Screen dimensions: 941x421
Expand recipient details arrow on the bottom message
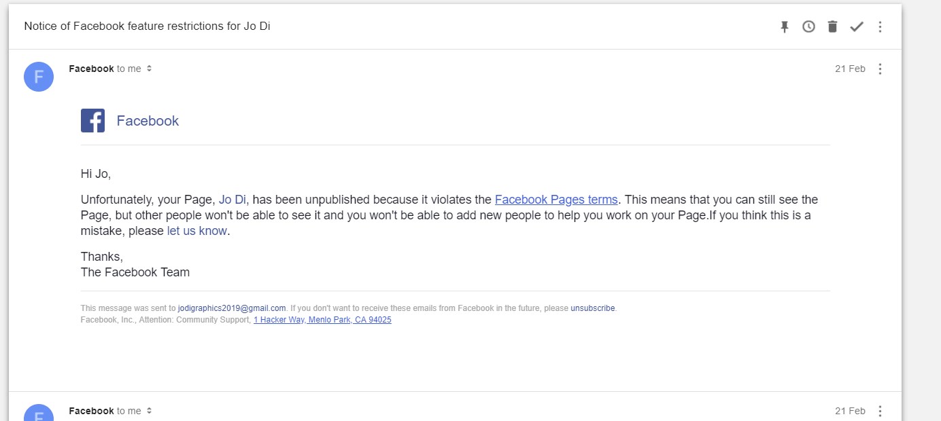pos(150,411)
